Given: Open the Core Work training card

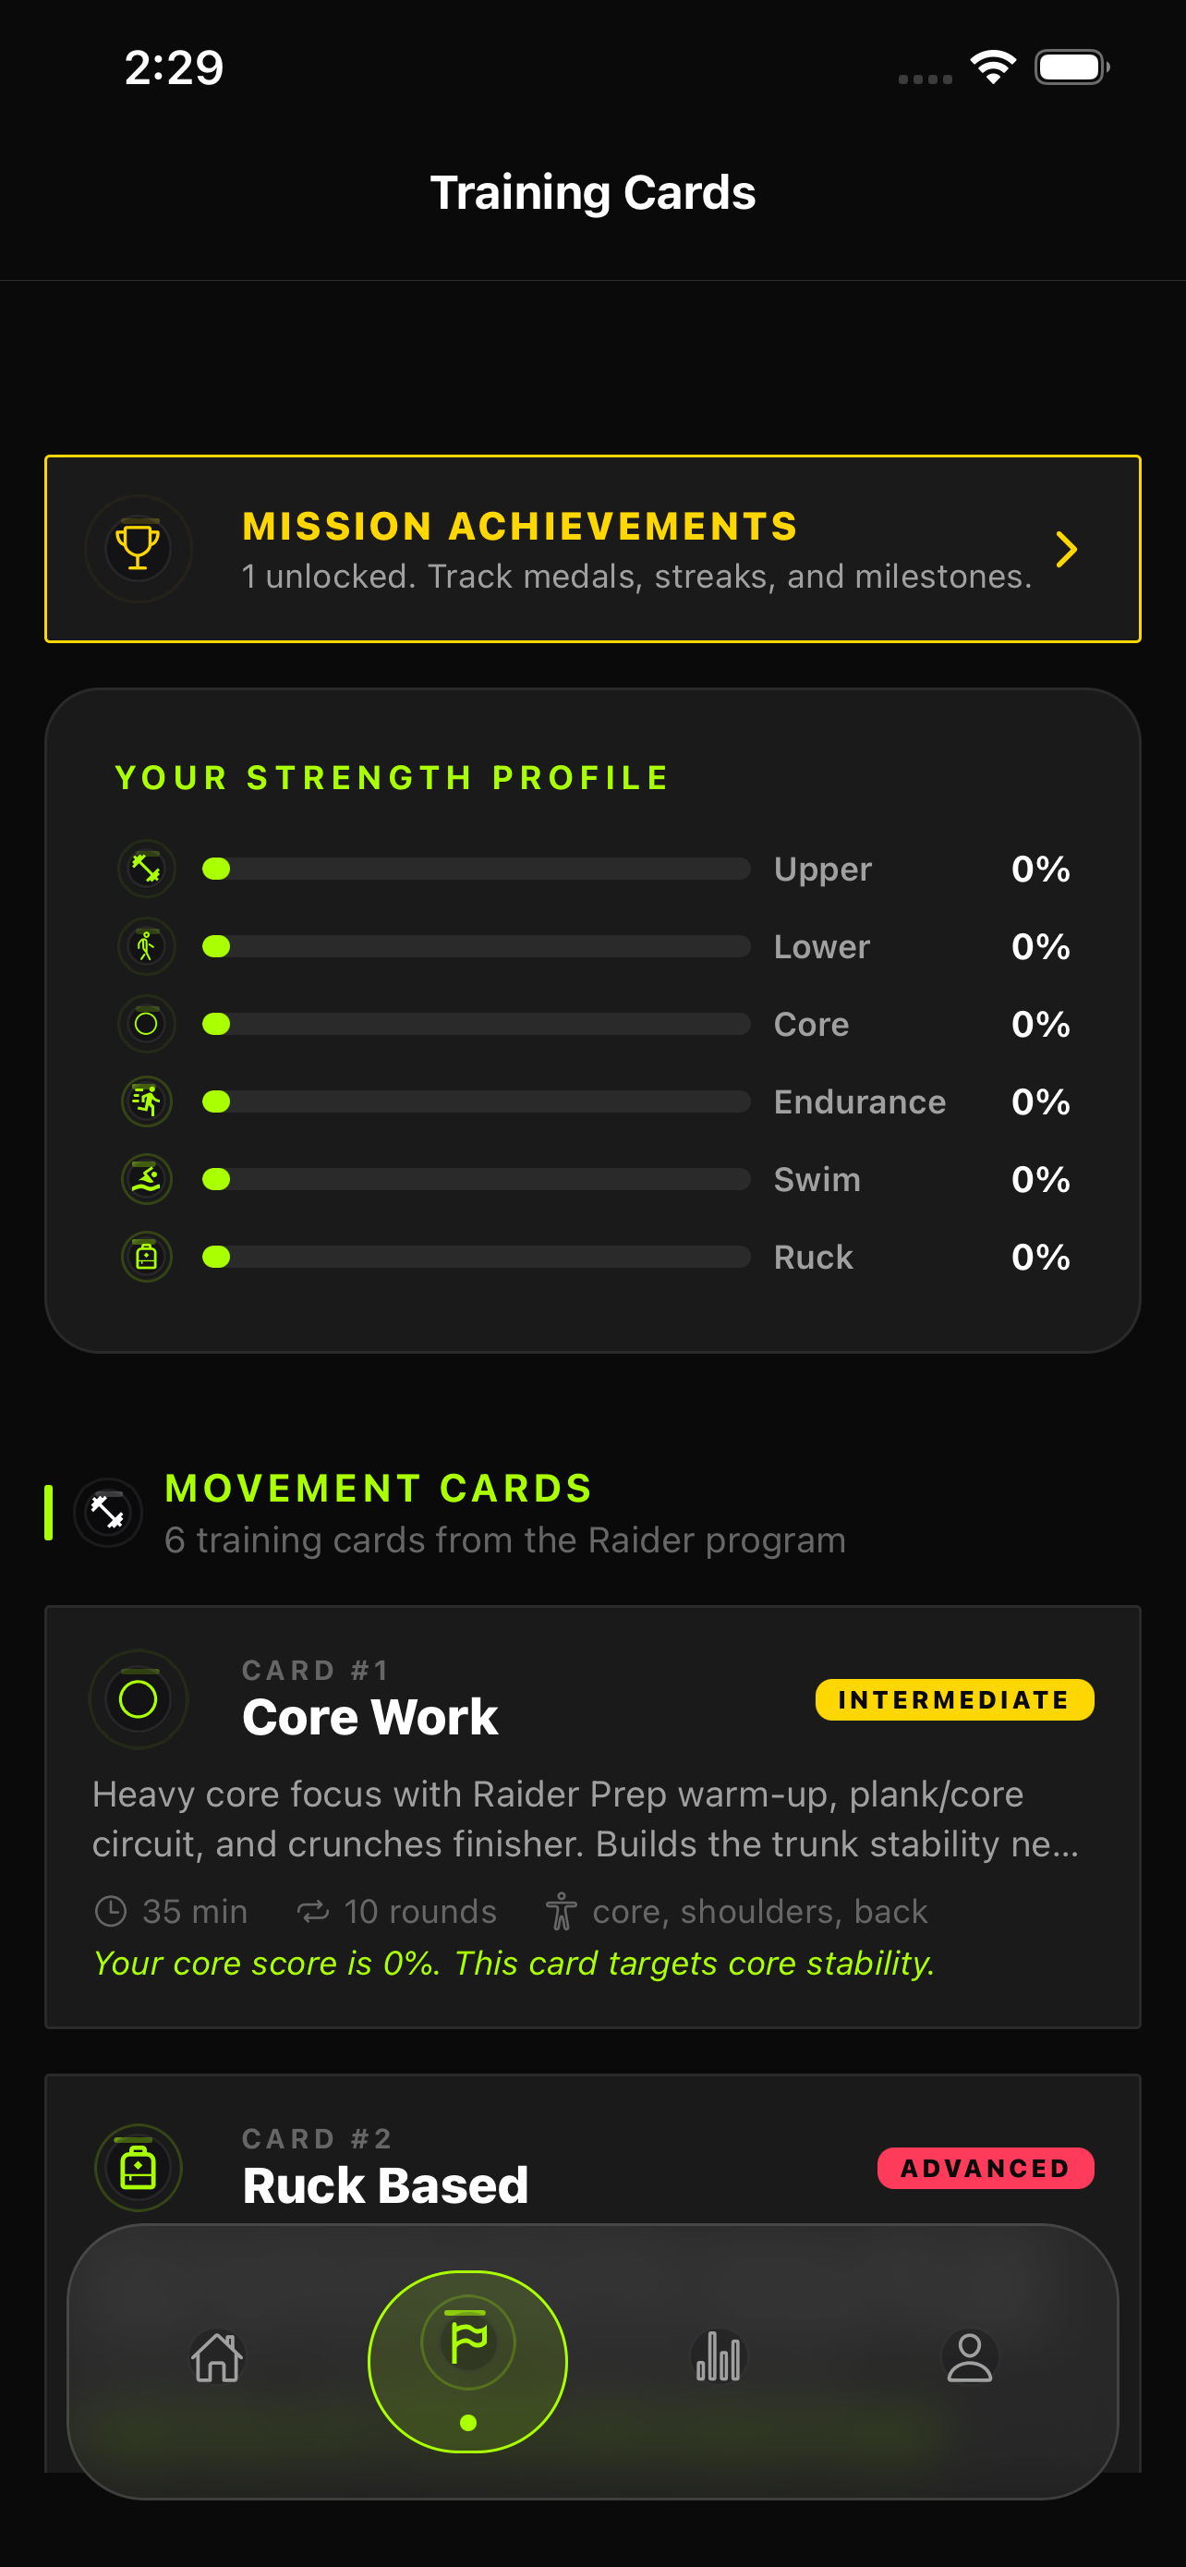Looking at the screenshot, I should [592, 1816].
